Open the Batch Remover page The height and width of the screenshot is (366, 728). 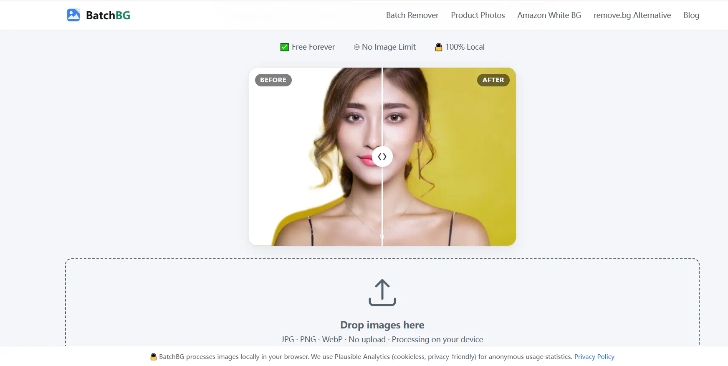(x=412, y=15)
